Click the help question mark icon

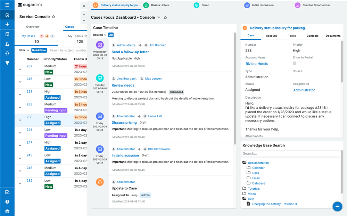pyautogui.click(x=7, y=201)
